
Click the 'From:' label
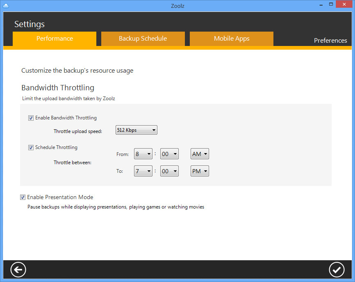(123, 154)
